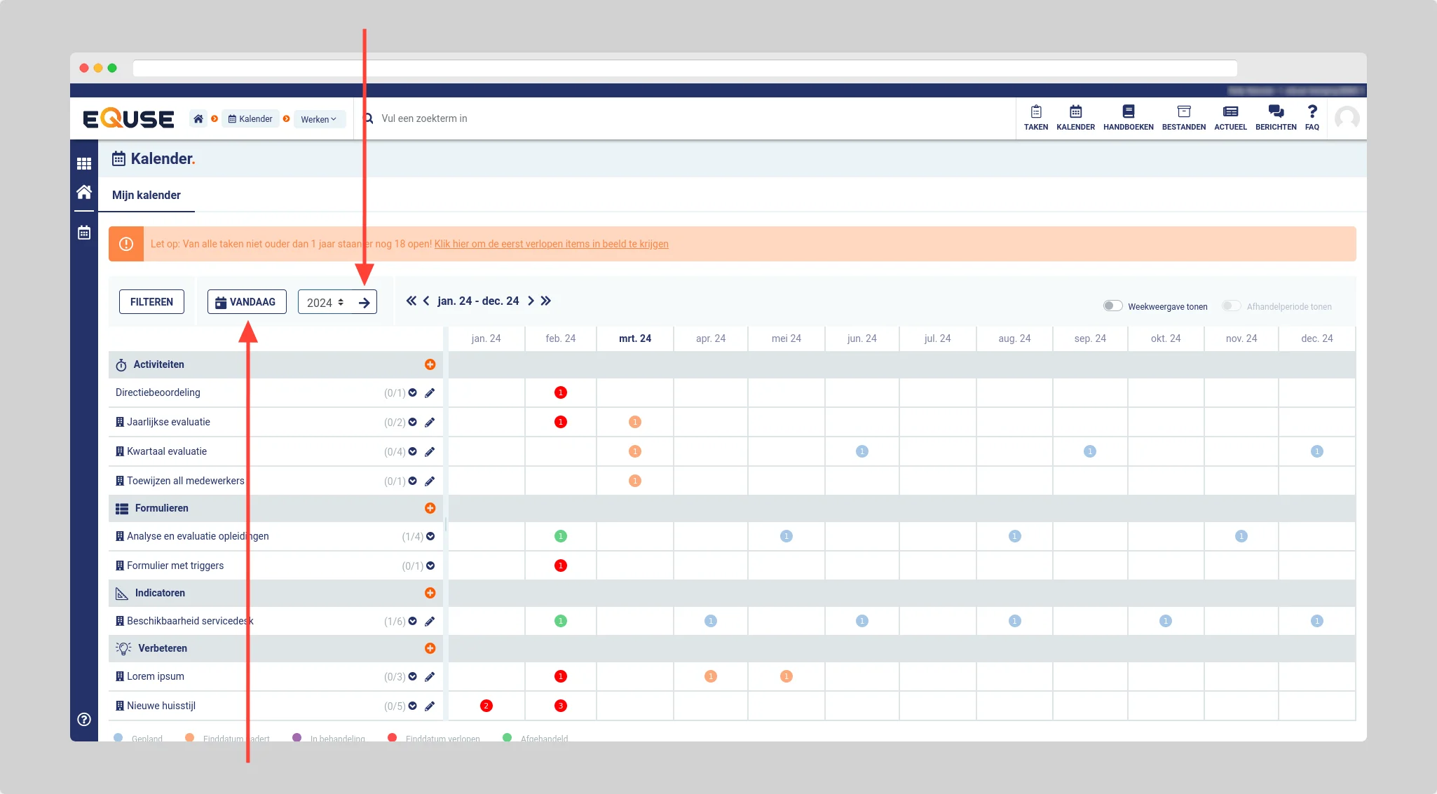Expand Kwartaal evaluatie chevron
1437x794 pixels.
pyautogui.click(x=413, y=451)
